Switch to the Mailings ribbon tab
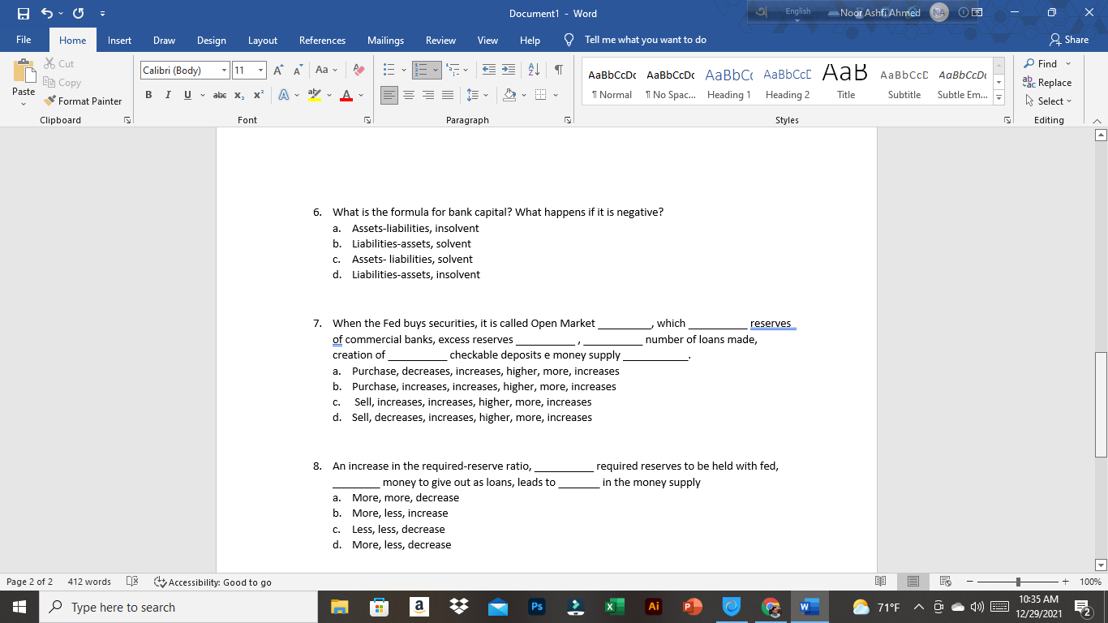Screen dimensions: 1108x623 (385, 39)
